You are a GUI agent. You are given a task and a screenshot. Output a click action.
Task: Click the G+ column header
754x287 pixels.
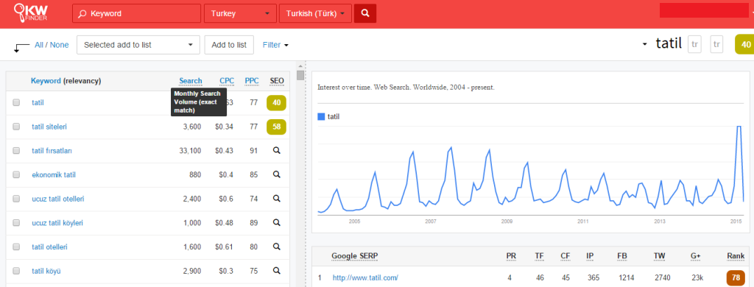pos(695,256)
